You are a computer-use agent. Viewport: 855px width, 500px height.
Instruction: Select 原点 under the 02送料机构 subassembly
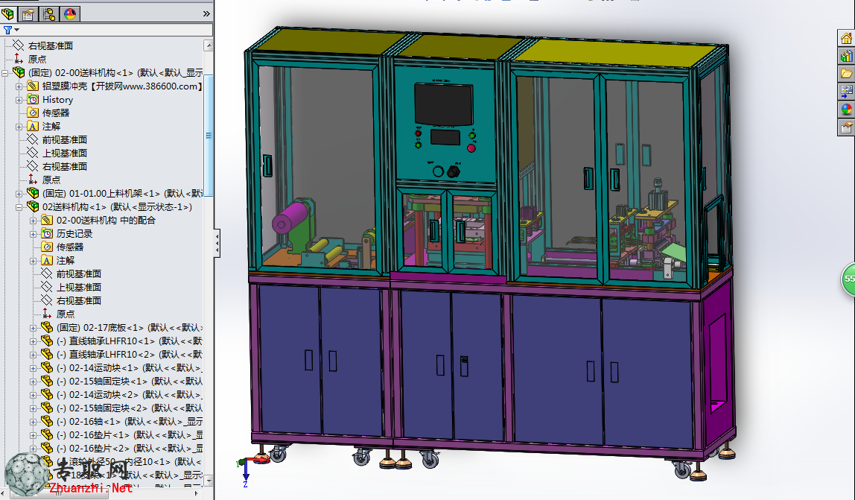pos(66,314)
